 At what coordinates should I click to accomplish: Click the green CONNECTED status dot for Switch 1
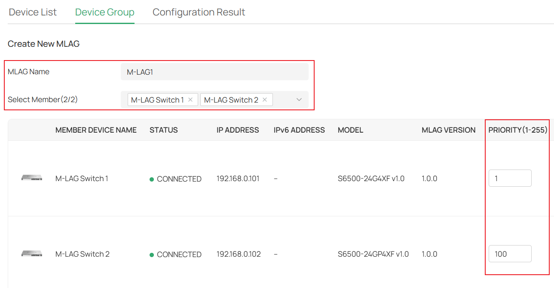(x=151, y=179)
